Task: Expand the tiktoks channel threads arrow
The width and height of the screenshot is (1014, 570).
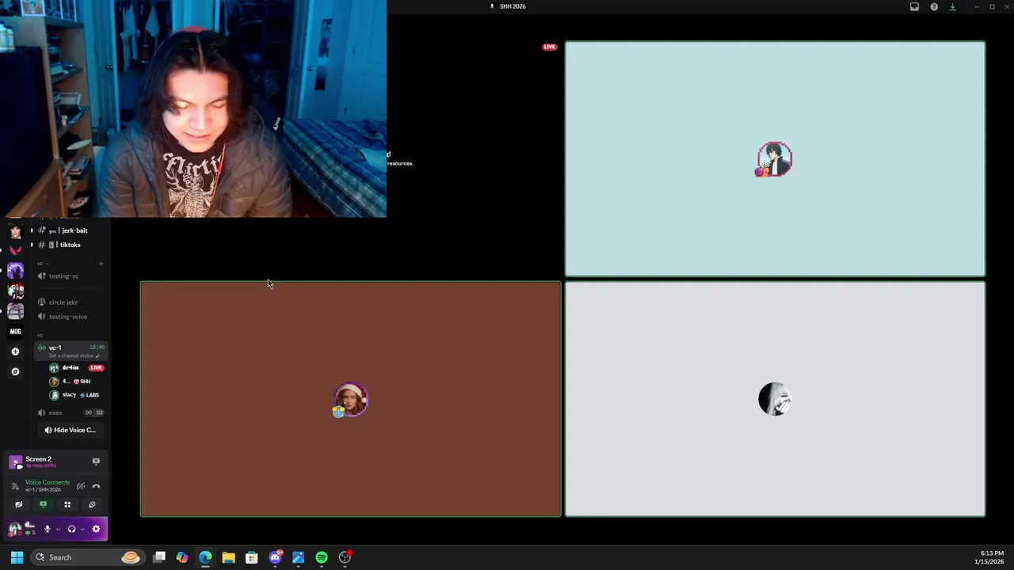Action: [x=32, y=245]
